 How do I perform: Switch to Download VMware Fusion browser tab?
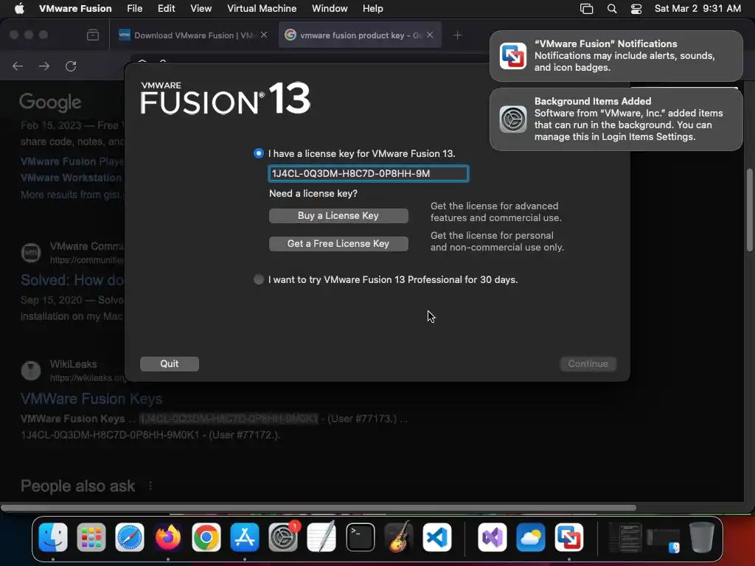(194, 35)
